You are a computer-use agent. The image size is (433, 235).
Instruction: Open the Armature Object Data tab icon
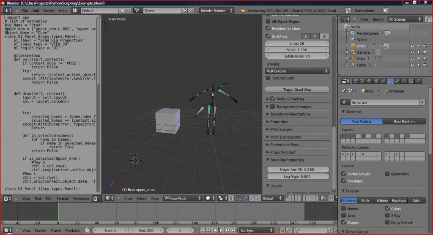point(390,81)
